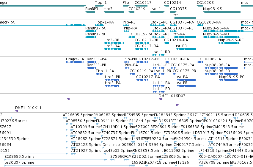
Task: Select transcript CG10217-RB
Action: 142,43
